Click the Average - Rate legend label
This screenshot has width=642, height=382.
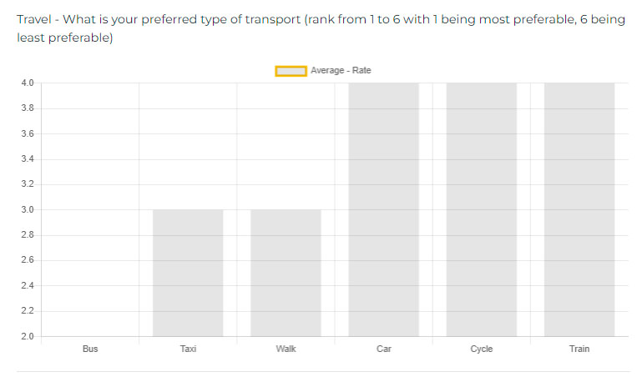(x=341, y=70)
